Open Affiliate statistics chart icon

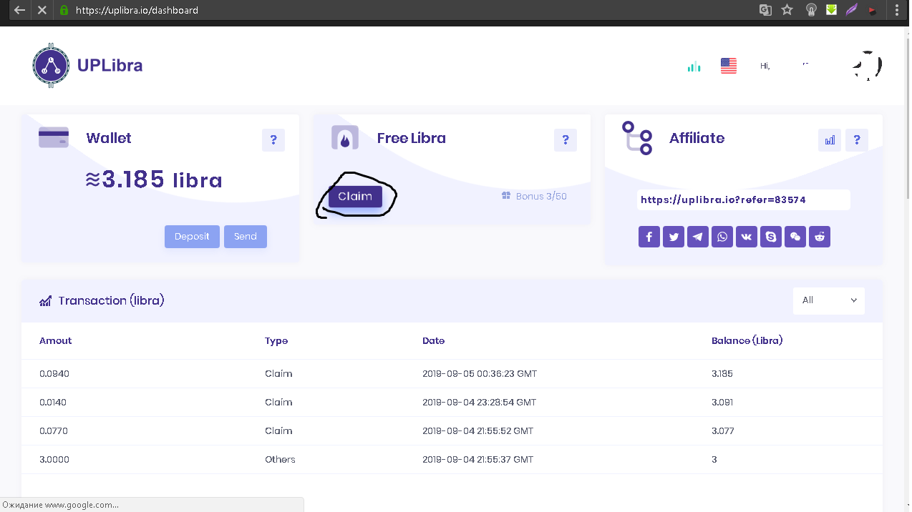click(830, 140)
